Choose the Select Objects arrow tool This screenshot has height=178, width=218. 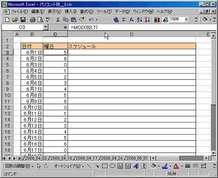pyautogui.click(x=39, y=166)
